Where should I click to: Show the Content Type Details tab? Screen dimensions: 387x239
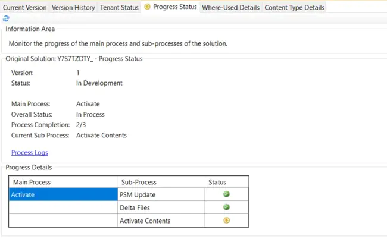[x=294, y=8]
